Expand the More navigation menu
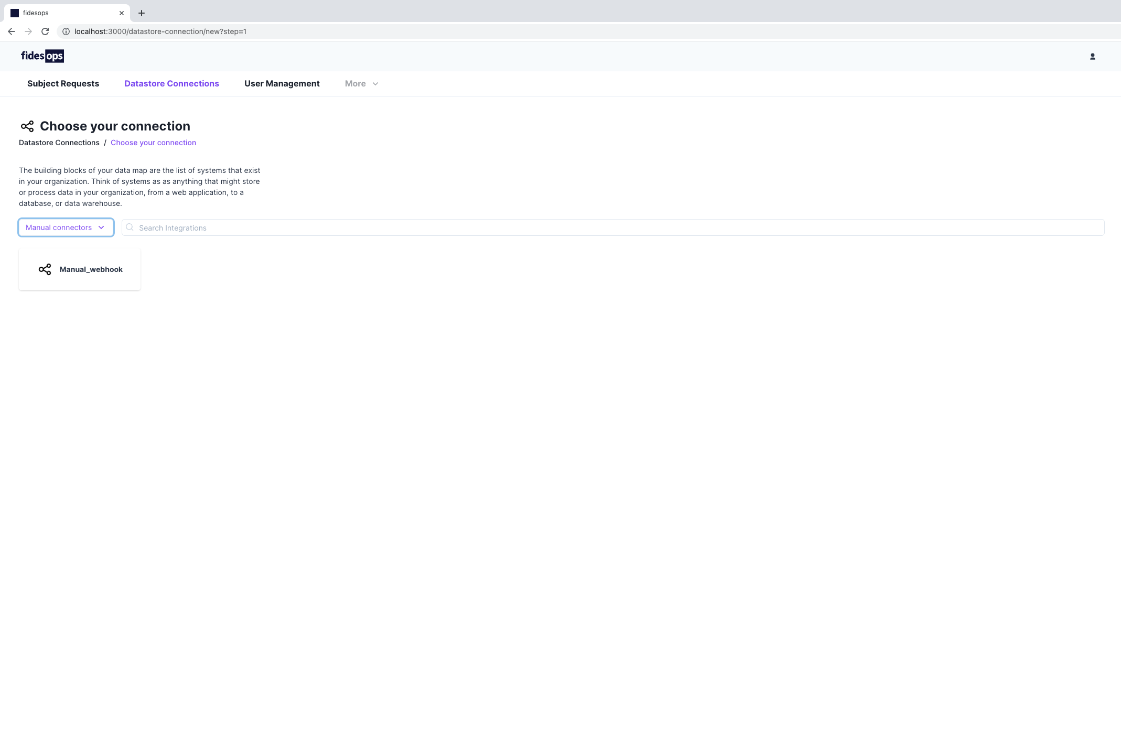The height and width of the screenshot is (753, 1121). pyautogui.click(x=355, y=84)
